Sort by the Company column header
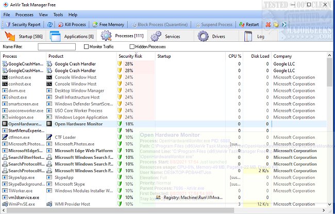Screen dimensions: 335x214 299,56
